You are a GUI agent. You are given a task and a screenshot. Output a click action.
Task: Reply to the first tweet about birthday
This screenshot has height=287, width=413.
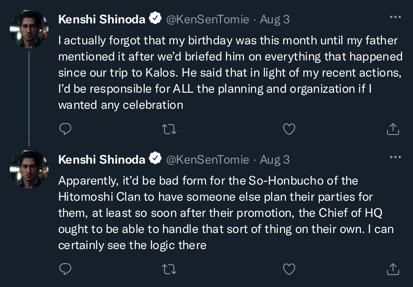tap(65, 129)
